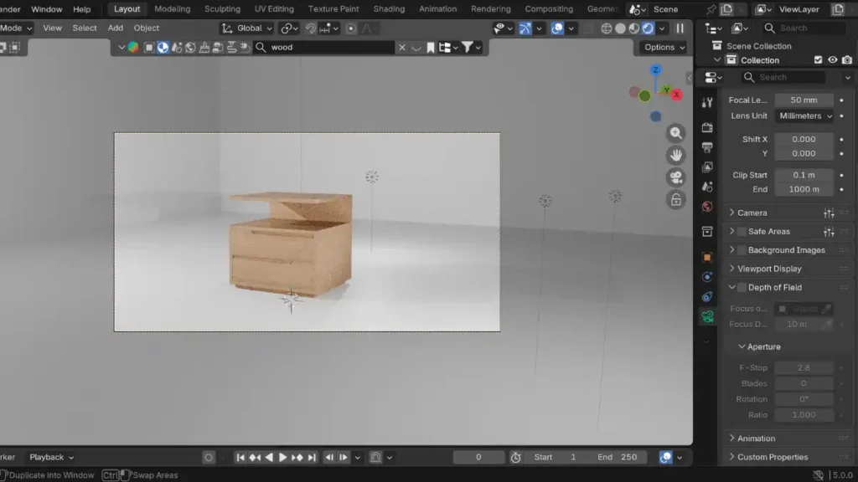Toggle Collection render camera icon

point(847,60)
